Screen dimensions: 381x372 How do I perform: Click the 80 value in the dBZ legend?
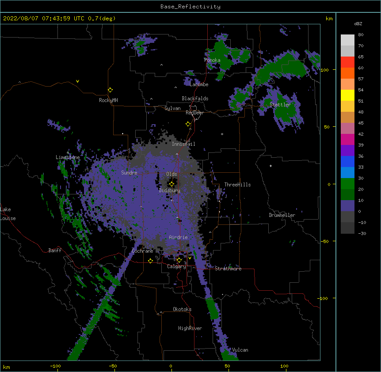pos(361,35)
